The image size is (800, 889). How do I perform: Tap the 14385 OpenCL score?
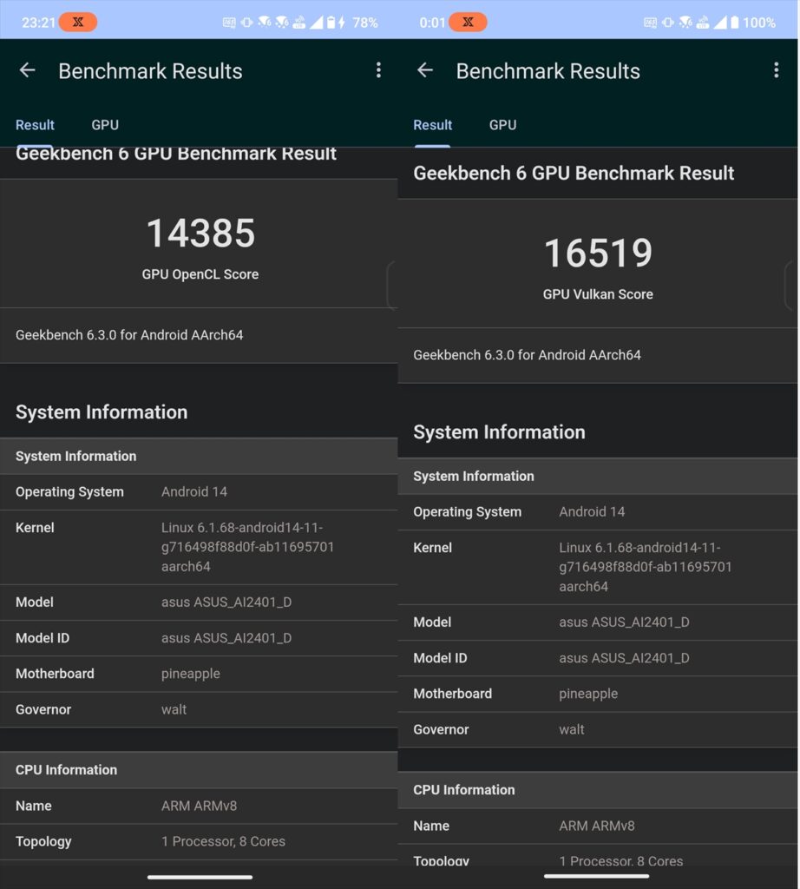tap(200, 234)
